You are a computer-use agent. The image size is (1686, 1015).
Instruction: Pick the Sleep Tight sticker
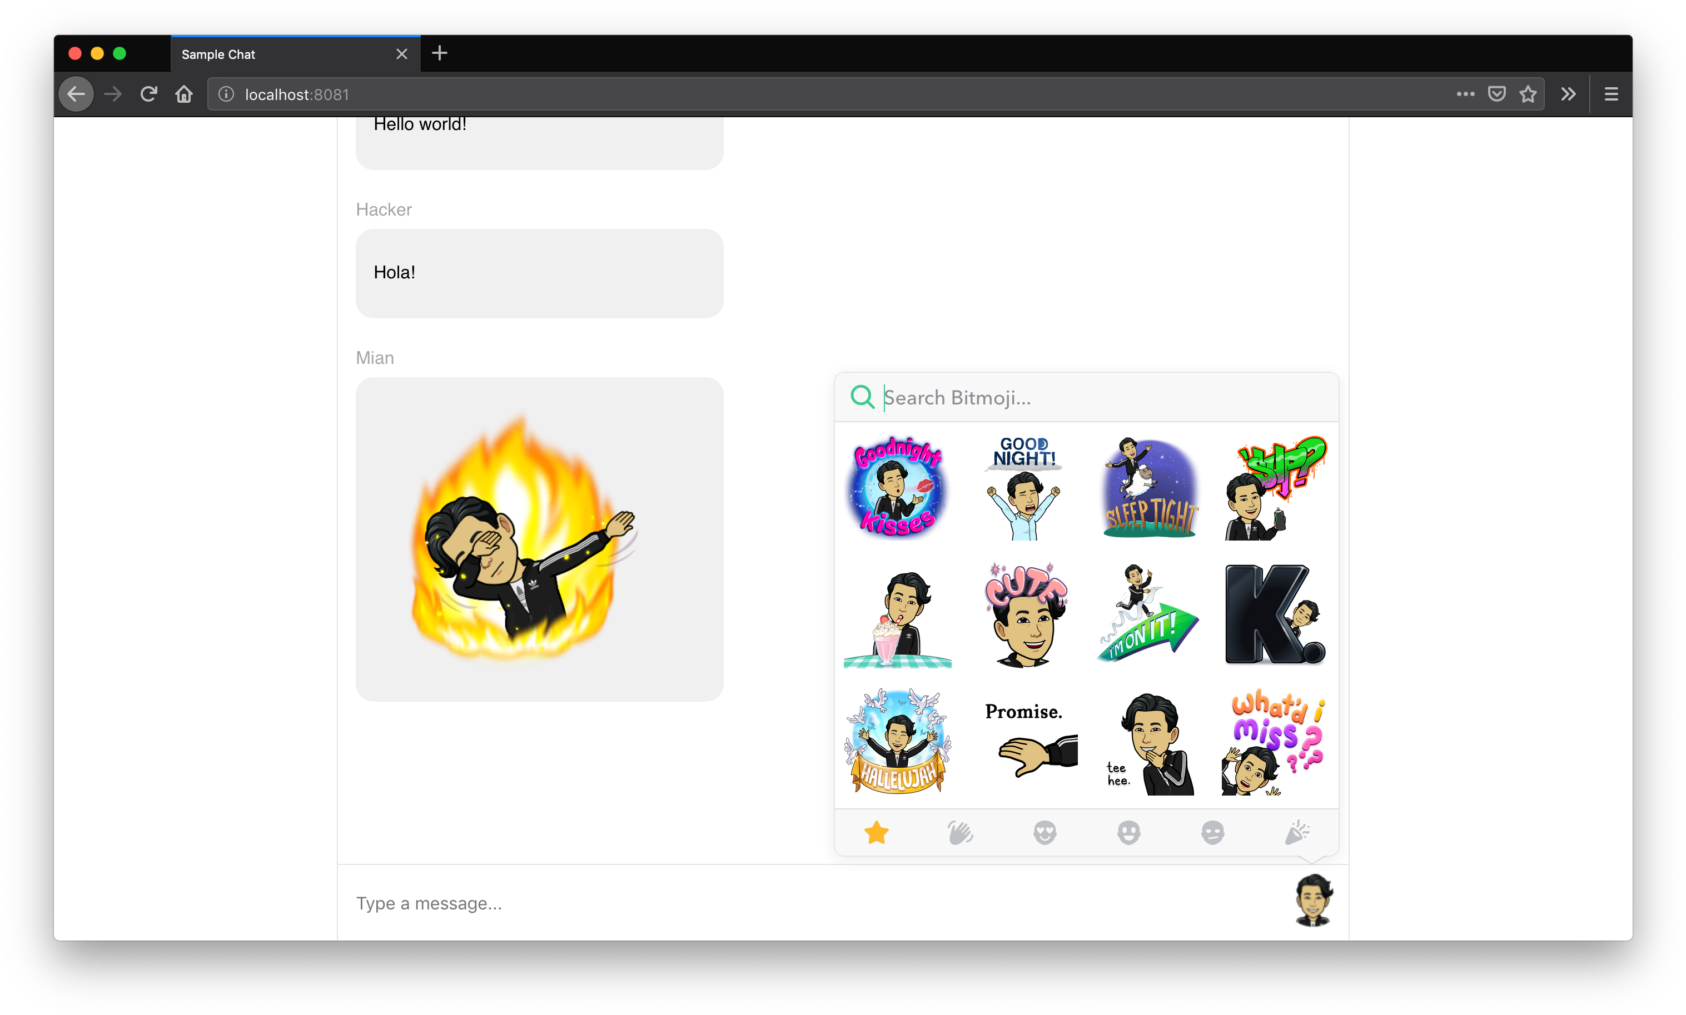pyautogui.click(x=1150, y=487)
